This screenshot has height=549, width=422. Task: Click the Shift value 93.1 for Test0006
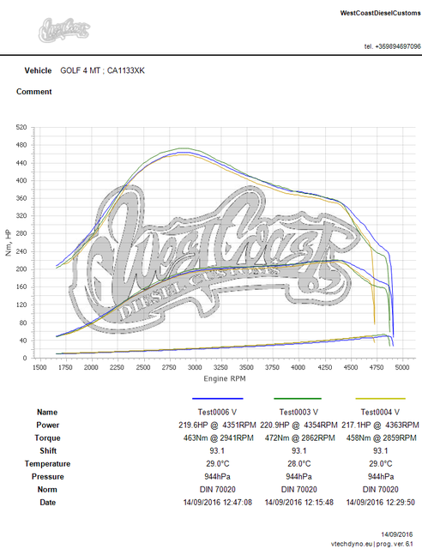(x=217, y=450)
